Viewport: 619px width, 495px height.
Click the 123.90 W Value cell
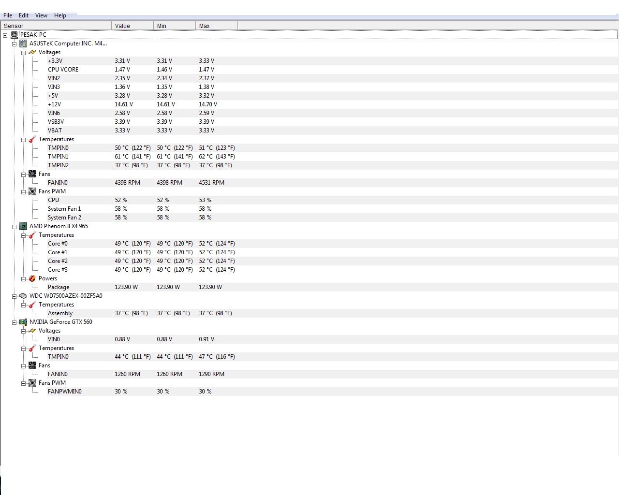click(x=126, y=287)
